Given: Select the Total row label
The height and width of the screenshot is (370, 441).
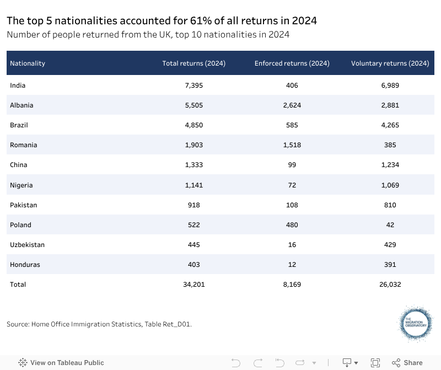Looking at the screenshot, I should pyautogui.click(x=18, y=285).
